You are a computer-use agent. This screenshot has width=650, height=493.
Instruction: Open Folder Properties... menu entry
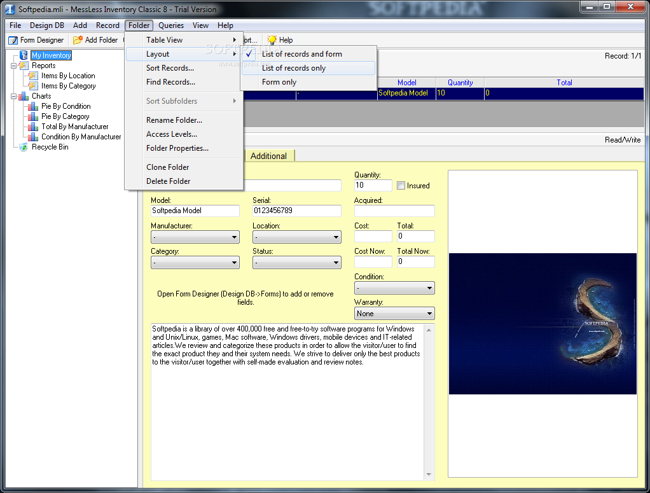(184, 148)
